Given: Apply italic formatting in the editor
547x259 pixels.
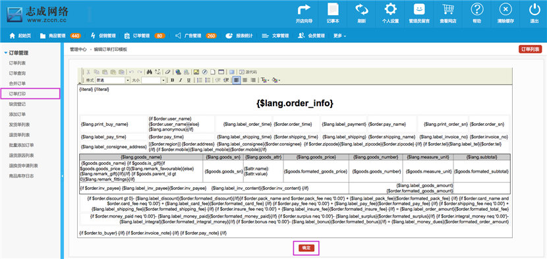Looking at the screenshot, I should (x=181, y=80).
